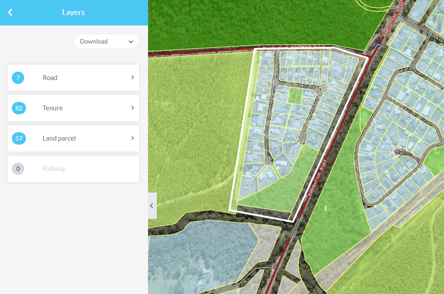444x294 pixels.
Task: Select the Land parcel layer label
Action: tap(59, 138)
